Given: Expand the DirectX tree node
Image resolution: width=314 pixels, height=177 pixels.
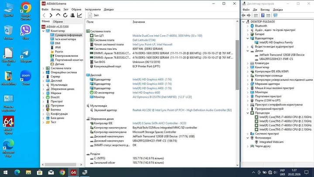Looking at the screenshot, I should point(43,97).
